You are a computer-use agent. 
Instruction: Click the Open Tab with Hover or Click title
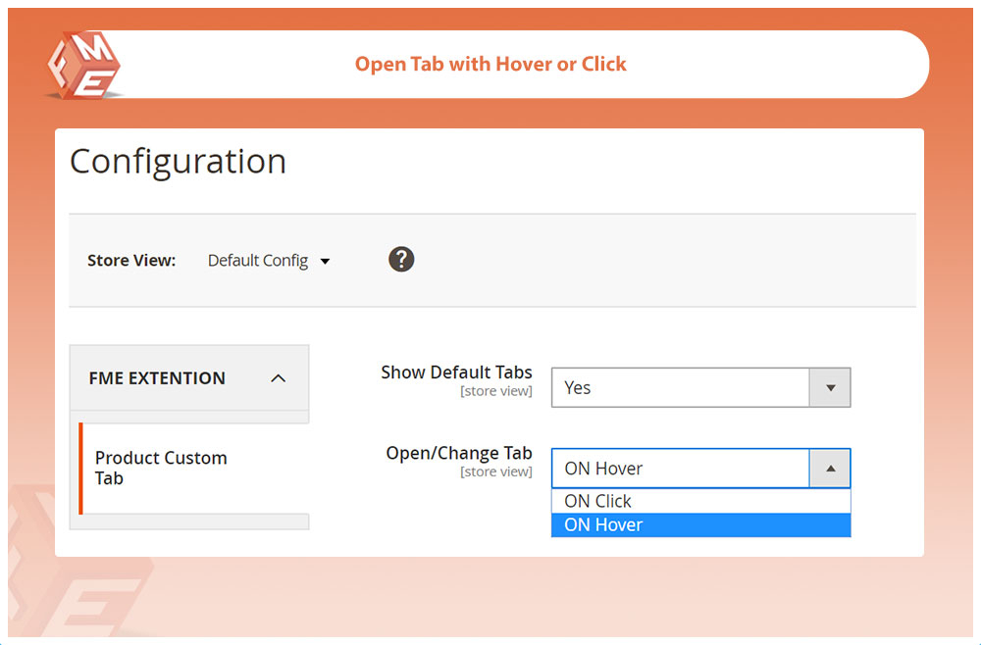(x=490, y=65)
